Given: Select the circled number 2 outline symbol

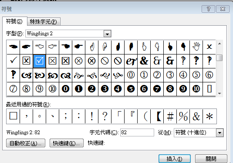Looking at the screenshot, I should click(x=157, y=75).
